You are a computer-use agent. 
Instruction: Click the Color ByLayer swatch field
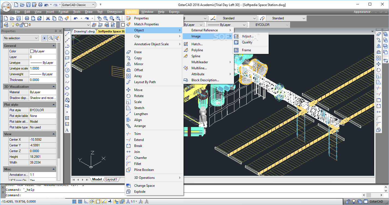click(43, 51)
